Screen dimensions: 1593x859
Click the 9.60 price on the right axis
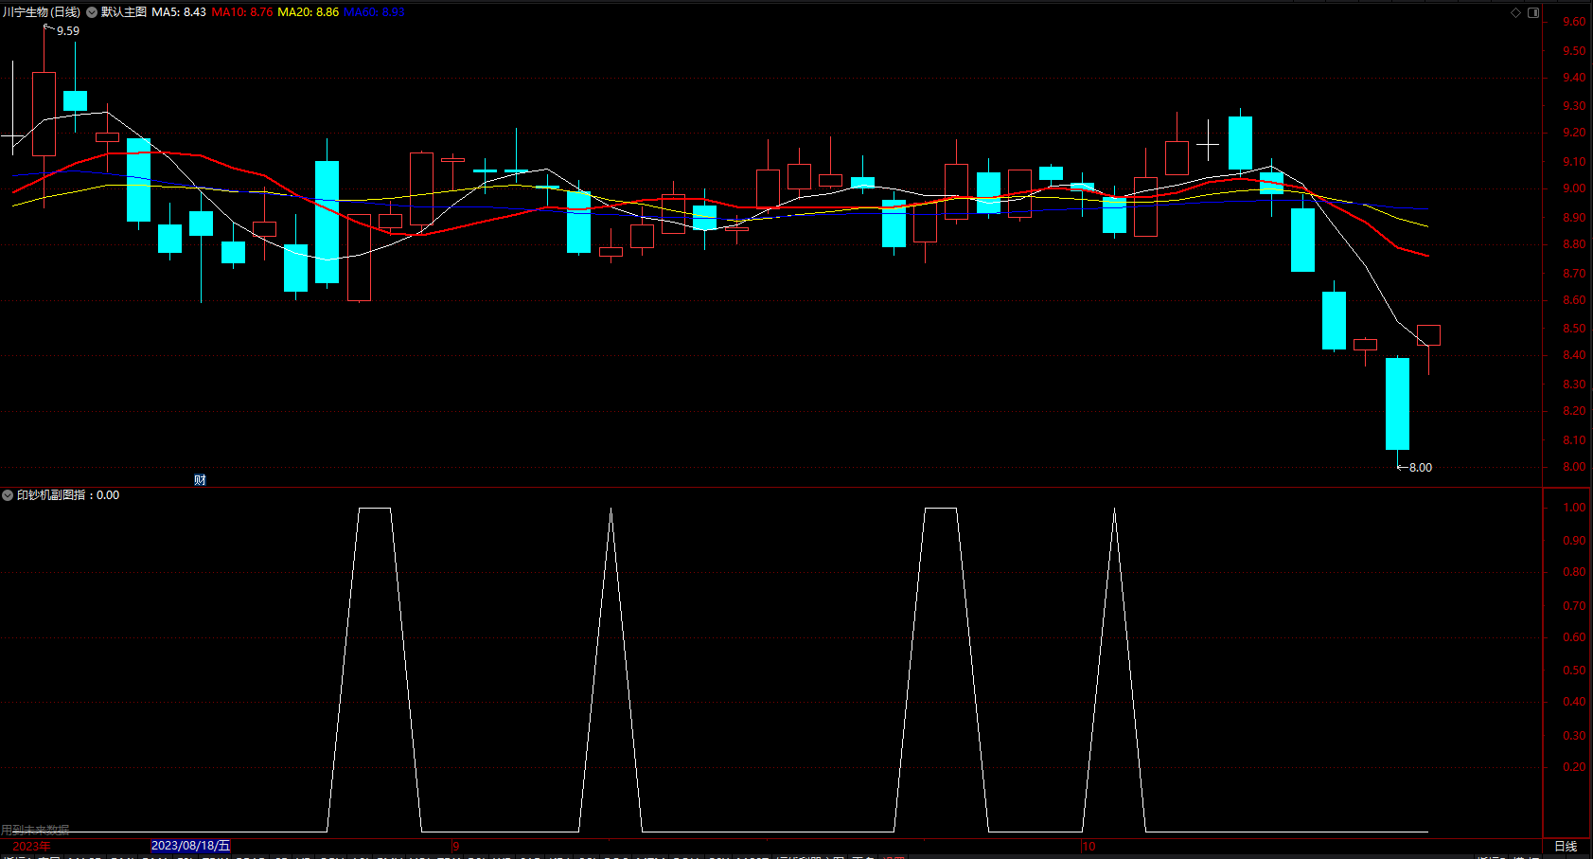coord(1575,22)
